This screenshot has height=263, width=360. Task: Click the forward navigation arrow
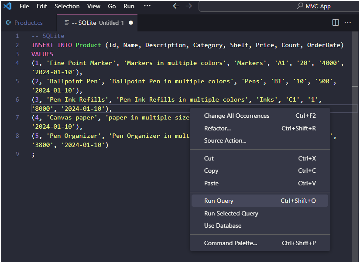189,6
